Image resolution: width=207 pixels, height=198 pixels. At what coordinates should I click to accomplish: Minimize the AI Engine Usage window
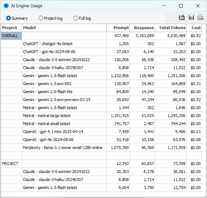point(164,6)
